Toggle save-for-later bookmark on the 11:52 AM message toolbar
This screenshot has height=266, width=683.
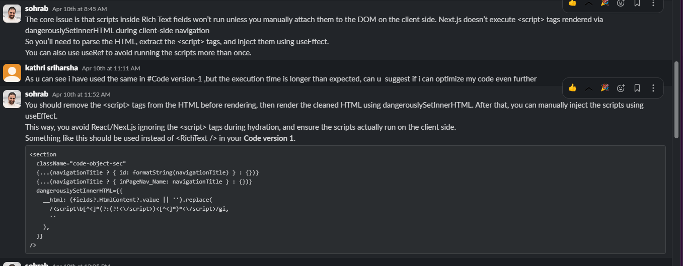[x=637, y=88]
